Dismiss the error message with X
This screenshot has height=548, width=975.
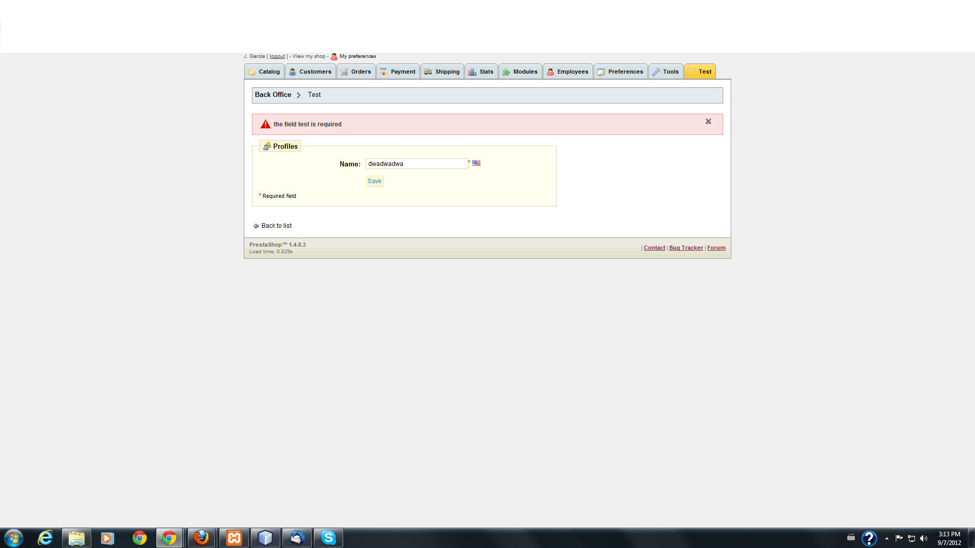pos(708,122)
